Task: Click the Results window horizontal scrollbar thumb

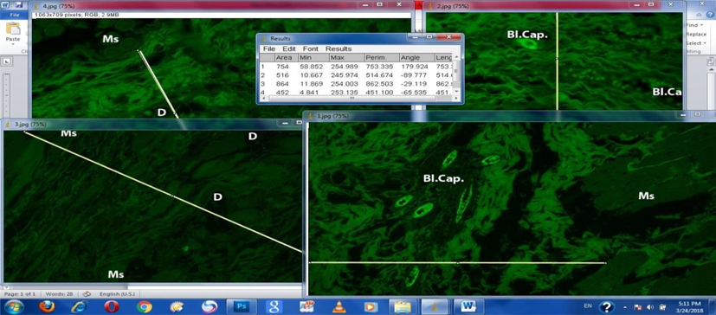Action: [352, 98]
